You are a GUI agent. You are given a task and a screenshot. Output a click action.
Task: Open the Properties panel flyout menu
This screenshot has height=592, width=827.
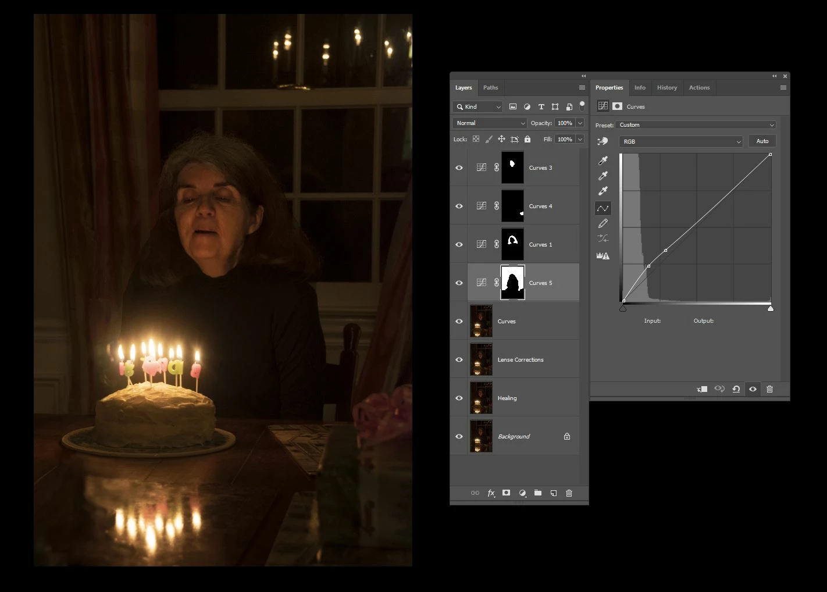click(x=783, y=88)
